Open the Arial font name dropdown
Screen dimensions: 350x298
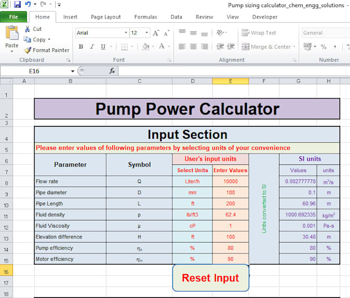coord(126,33)
